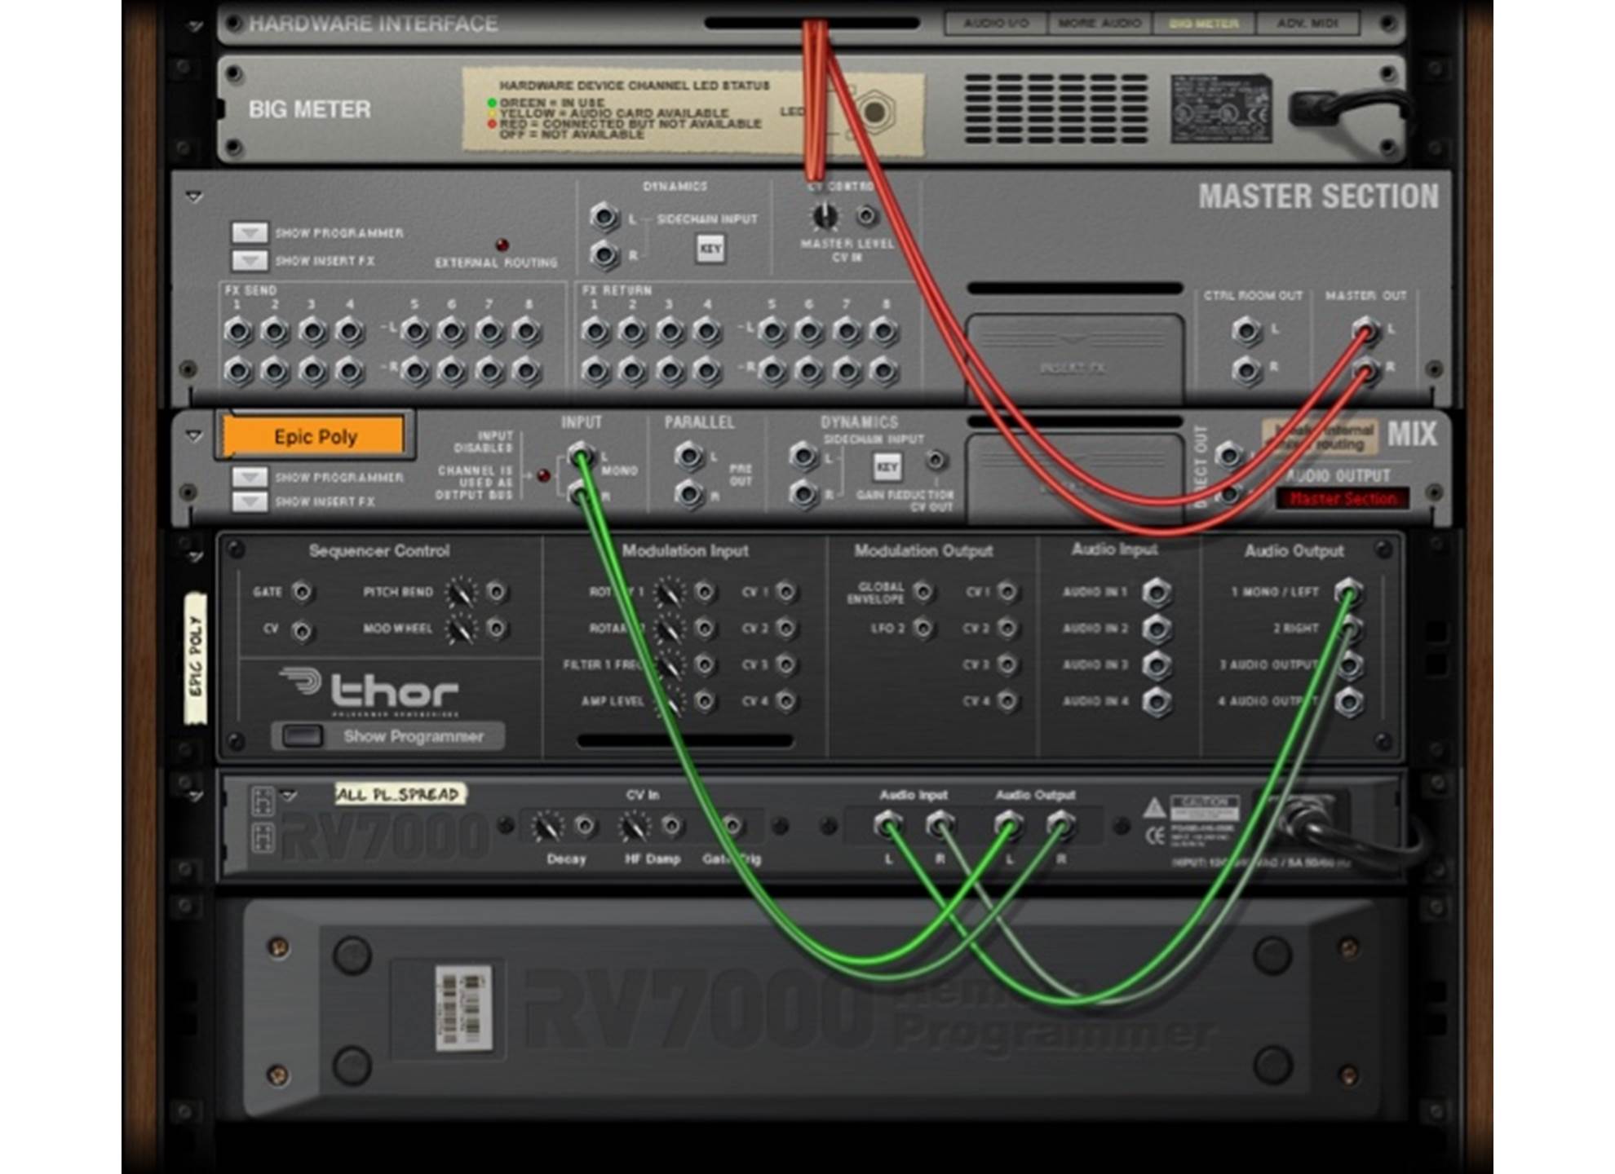The image size is (1615, 1174).
Task: Click the Thor Pitch Bend trim knob
Action: [x=461, y=592]
